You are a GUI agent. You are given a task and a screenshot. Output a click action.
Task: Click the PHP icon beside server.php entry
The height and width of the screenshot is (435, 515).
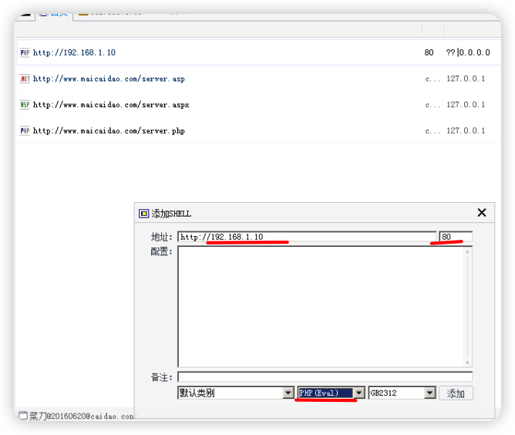pyautogui.click(x=25, y=131)
